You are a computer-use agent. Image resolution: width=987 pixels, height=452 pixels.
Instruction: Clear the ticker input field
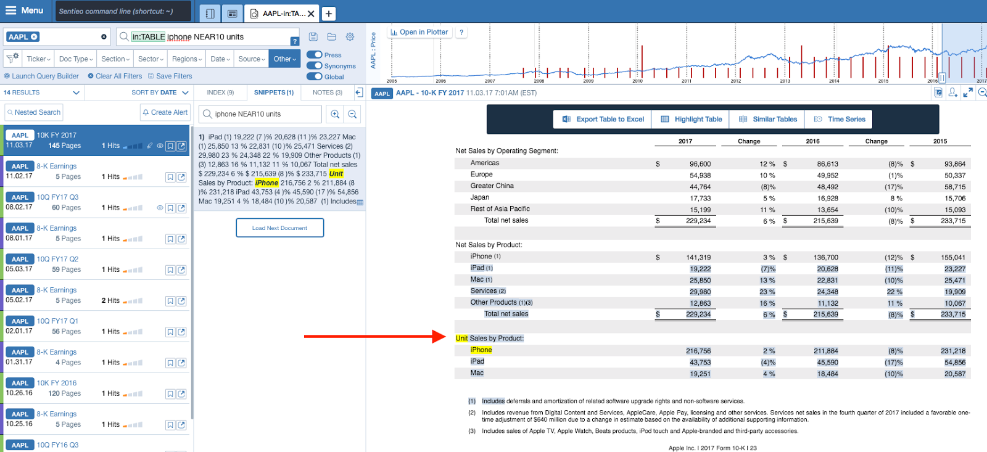(104, 37)
